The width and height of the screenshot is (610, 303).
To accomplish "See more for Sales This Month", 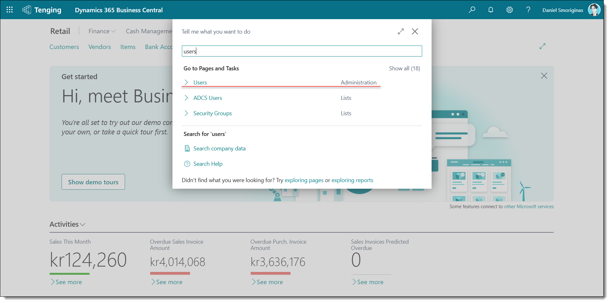I will click(66, 282).
